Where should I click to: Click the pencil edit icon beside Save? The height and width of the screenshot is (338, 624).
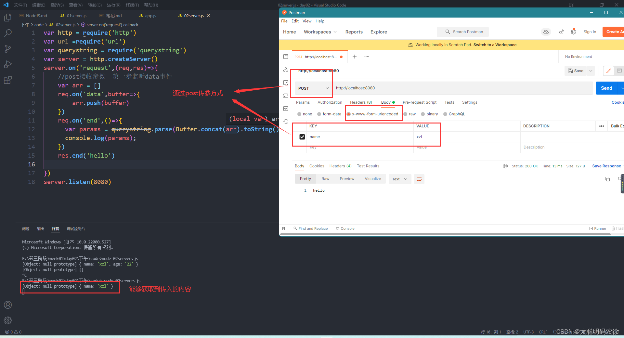608,71
